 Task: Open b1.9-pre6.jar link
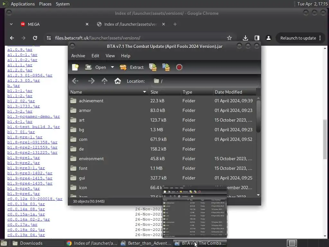23,194
